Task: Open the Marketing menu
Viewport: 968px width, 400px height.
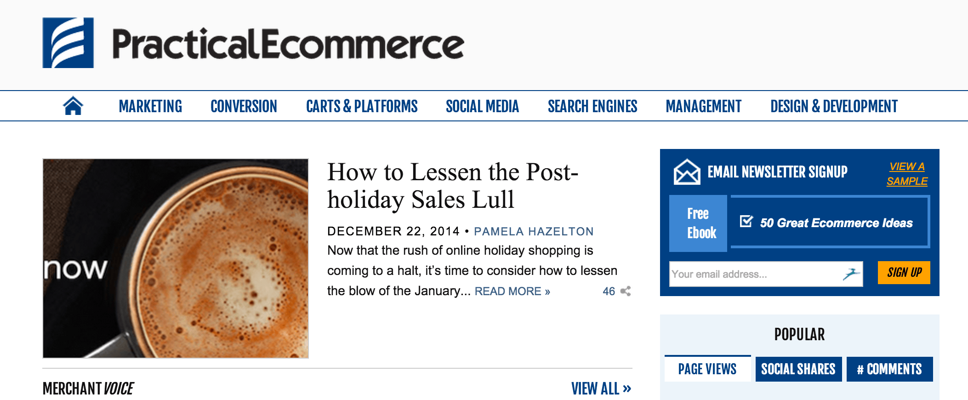Action: tap(150, 106)
